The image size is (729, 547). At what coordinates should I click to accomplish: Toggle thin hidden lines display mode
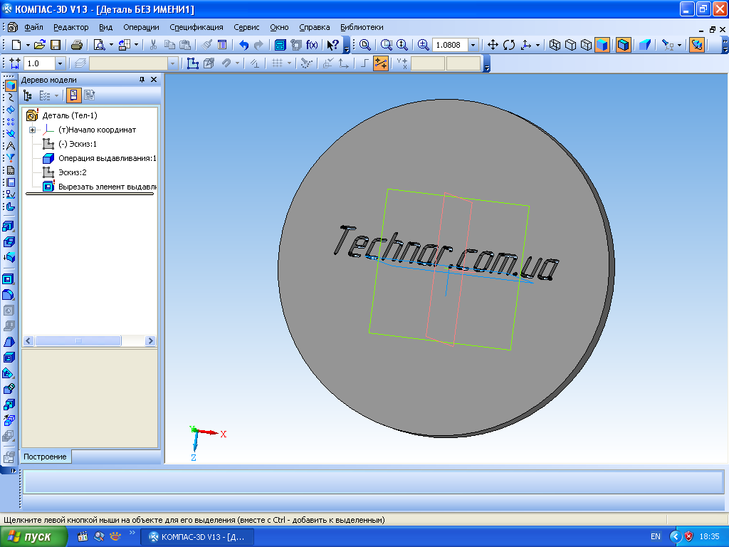(587, 45)
